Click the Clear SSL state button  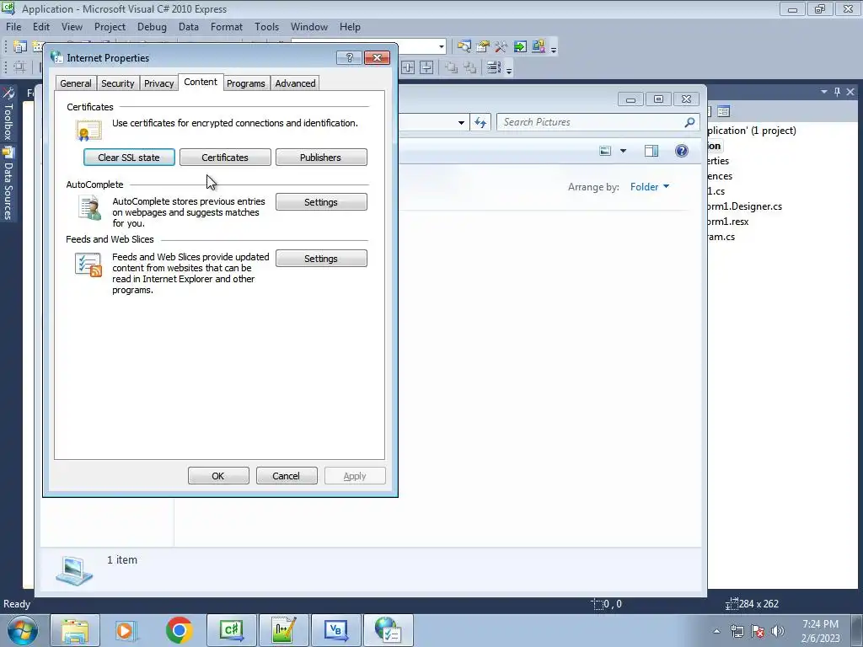tap(129, 158)
